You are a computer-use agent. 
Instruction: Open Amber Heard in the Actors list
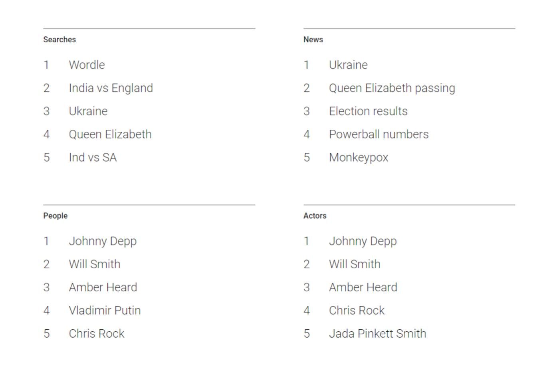click(x=363, y=287)
